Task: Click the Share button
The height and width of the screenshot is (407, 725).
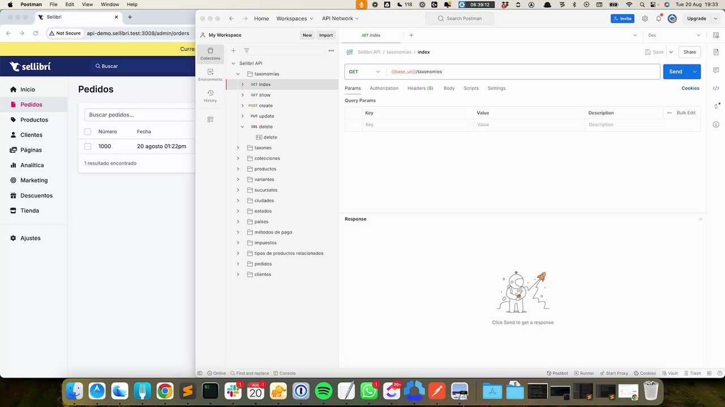Action: pos(689,52)
